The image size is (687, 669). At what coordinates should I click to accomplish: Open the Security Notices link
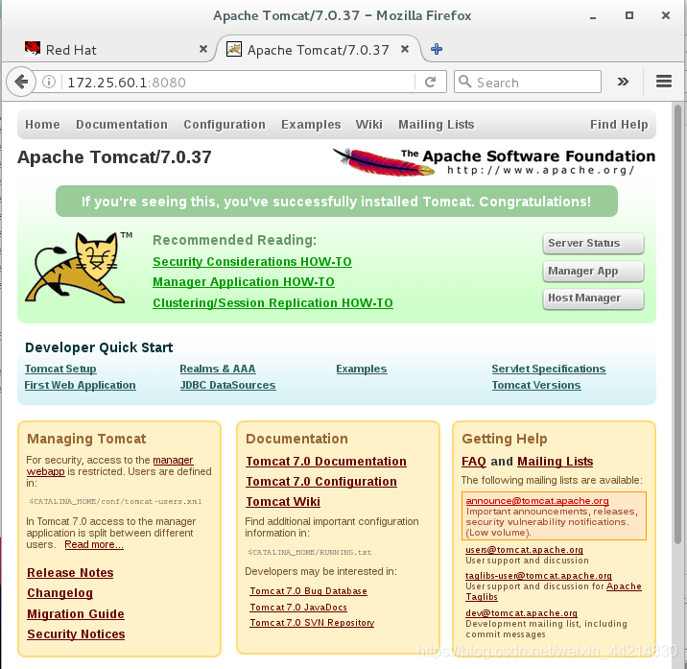coord(76,633)
